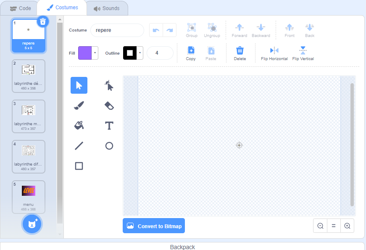Viewport: 366px width, 250px height.
Task: Click the Undo arrow
Action: pos(156,30)
